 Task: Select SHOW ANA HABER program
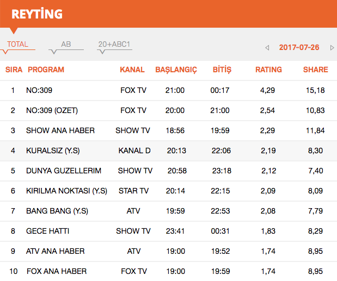[60, 130]
